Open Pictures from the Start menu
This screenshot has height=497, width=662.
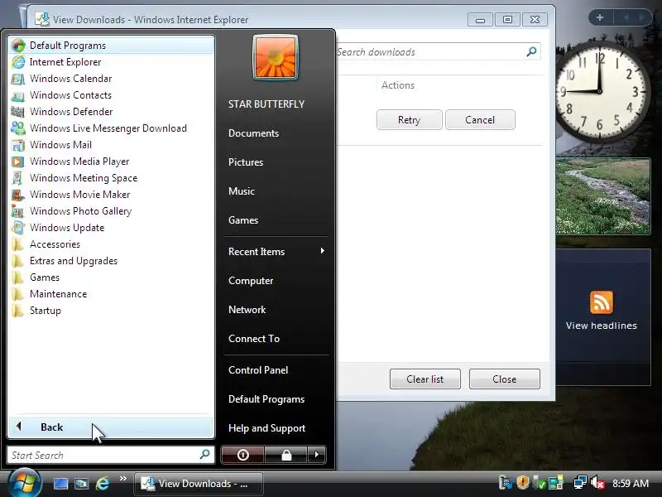tap(246, 162)
